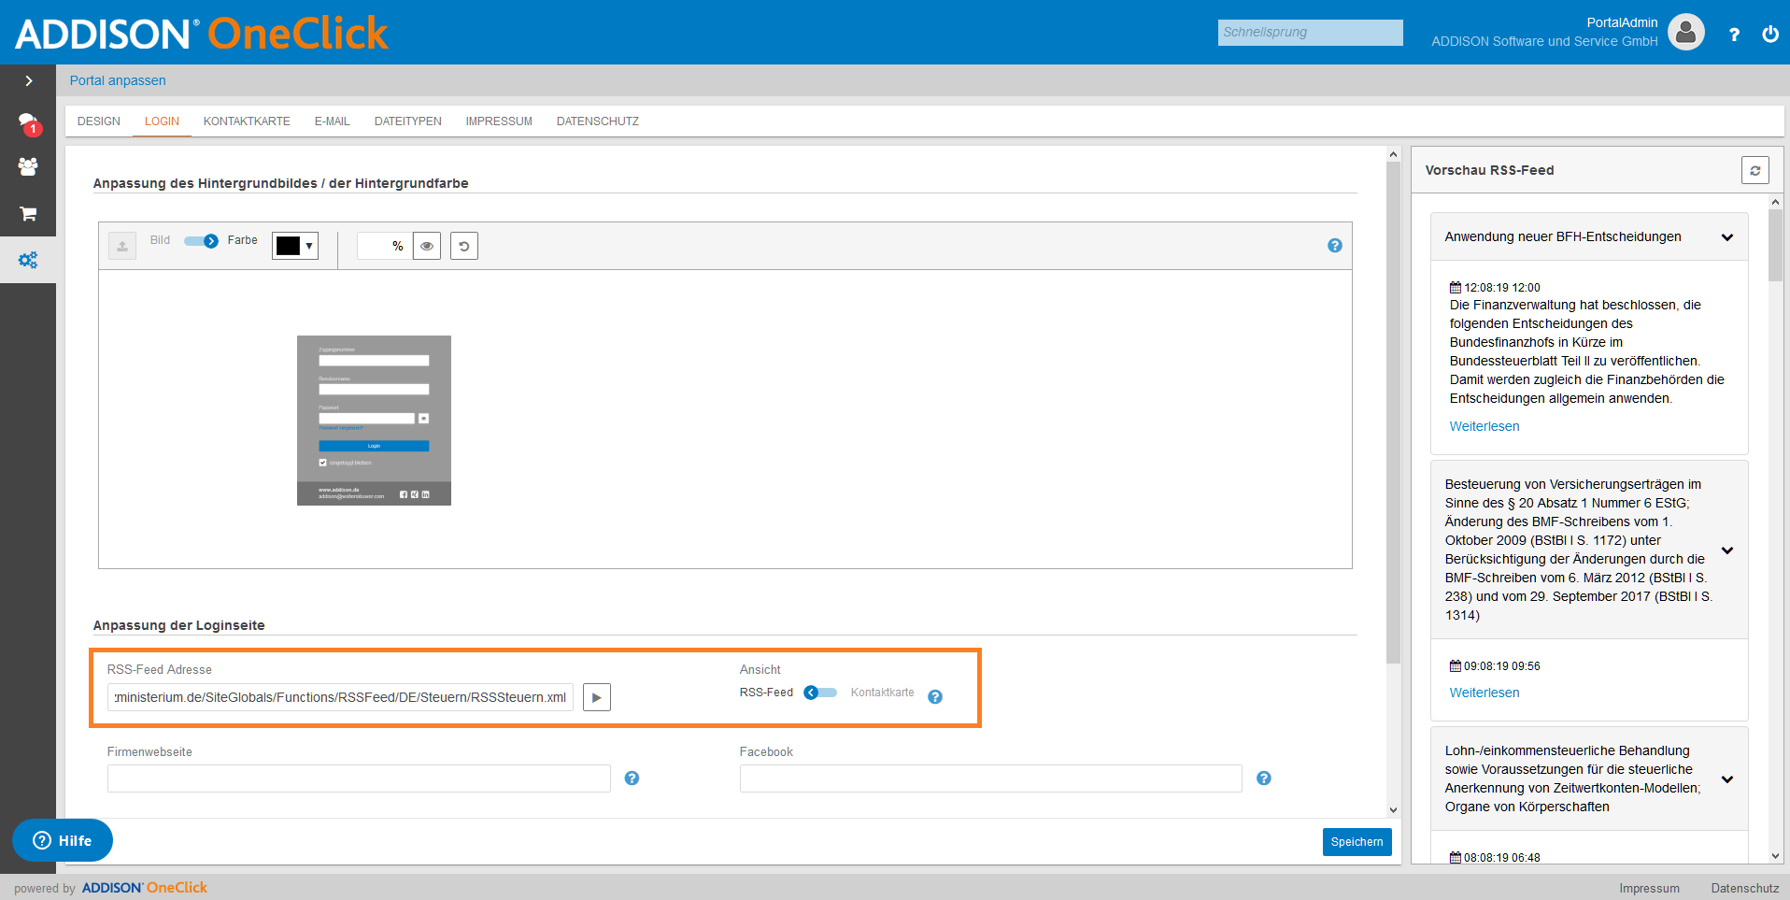Click the PortalAdmin user avatar icon
The height and width of the screenshot is (900, 1790).
tap(1685, 32)
